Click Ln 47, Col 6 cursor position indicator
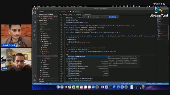The width and height of the screenshot is (170, 95). pos(124,84)
